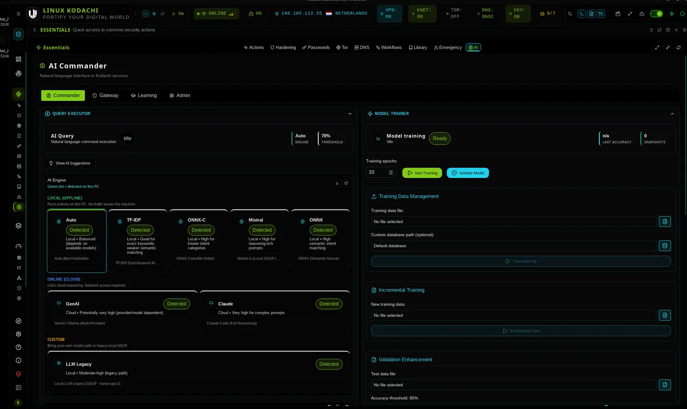Open the Passwords section

316,48
